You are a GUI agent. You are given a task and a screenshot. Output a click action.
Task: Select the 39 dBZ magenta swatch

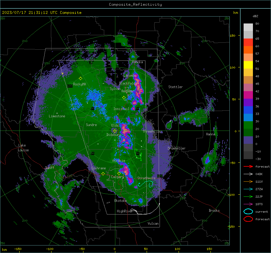click(248, 95)
